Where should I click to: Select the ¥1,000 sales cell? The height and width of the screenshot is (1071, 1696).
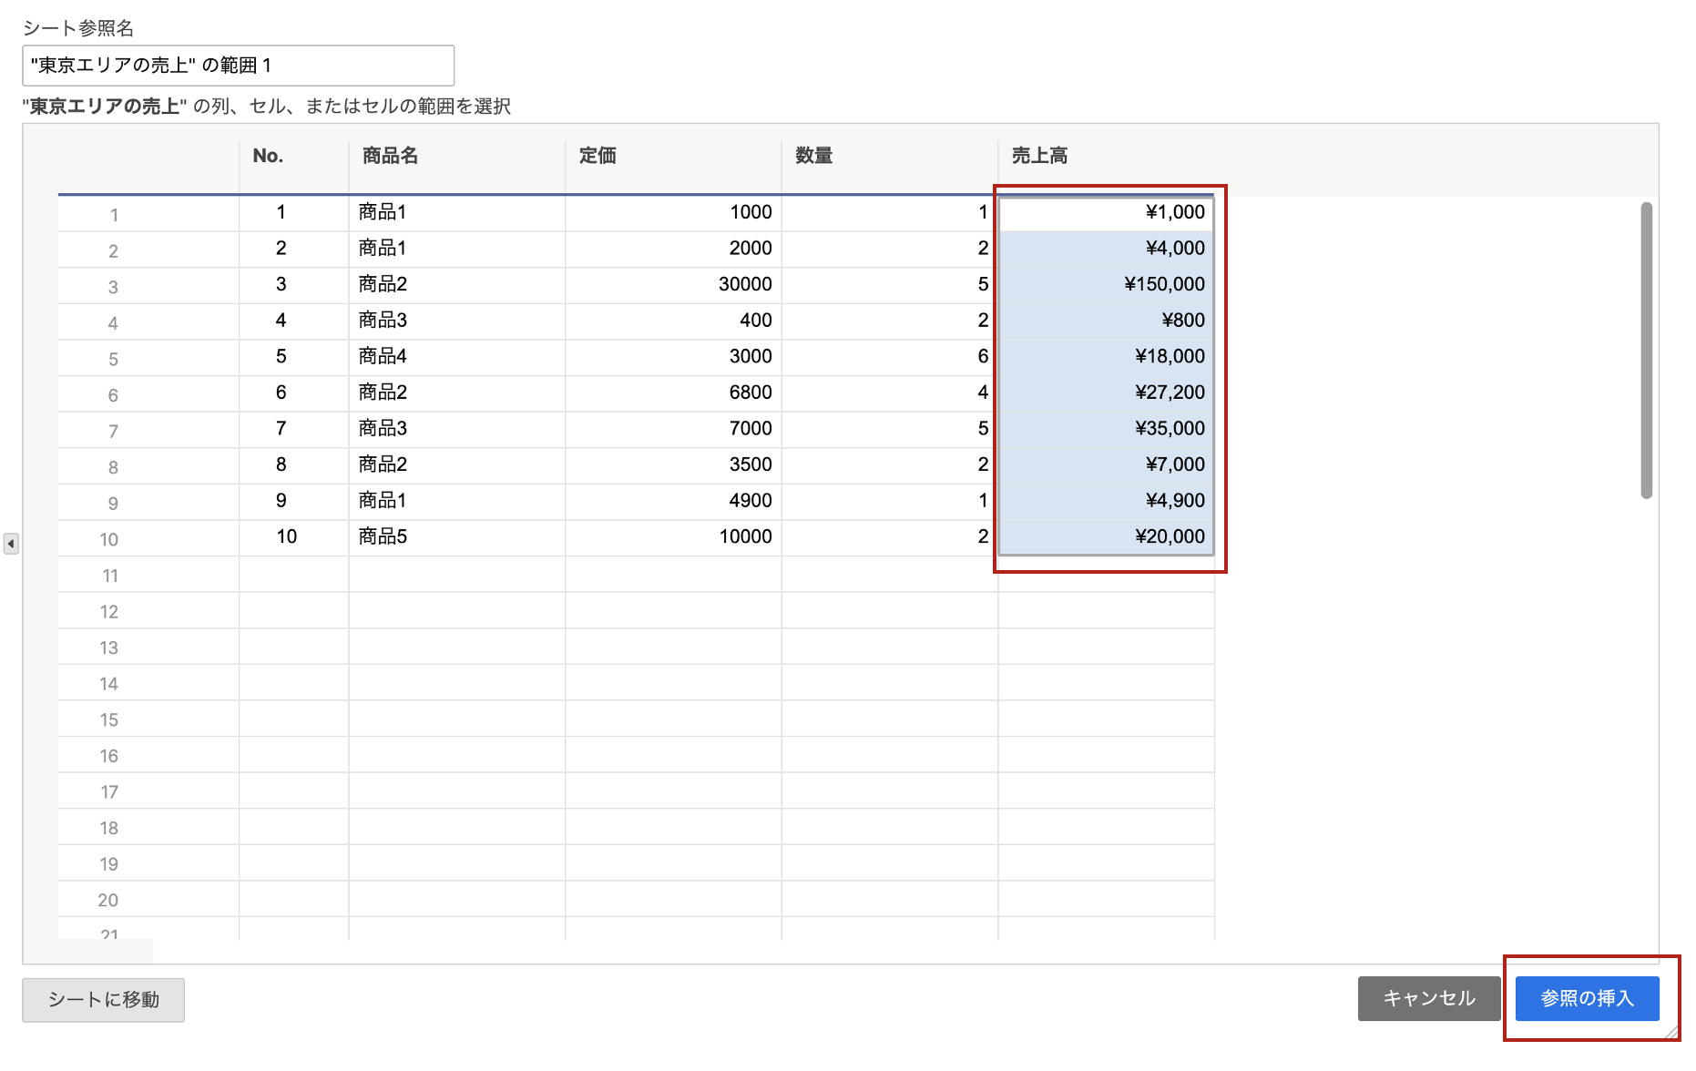pos(1106,212)
